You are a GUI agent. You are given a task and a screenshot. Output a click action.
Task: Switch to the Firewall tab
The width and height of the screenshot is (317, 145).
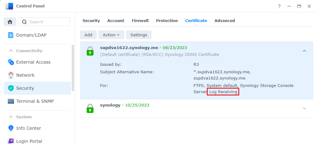click(x=140, y=20)
